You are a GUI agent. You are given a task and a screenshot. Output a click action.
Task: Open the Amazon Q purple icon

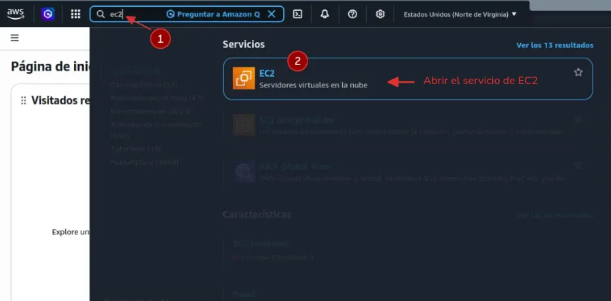click(48, 14)
